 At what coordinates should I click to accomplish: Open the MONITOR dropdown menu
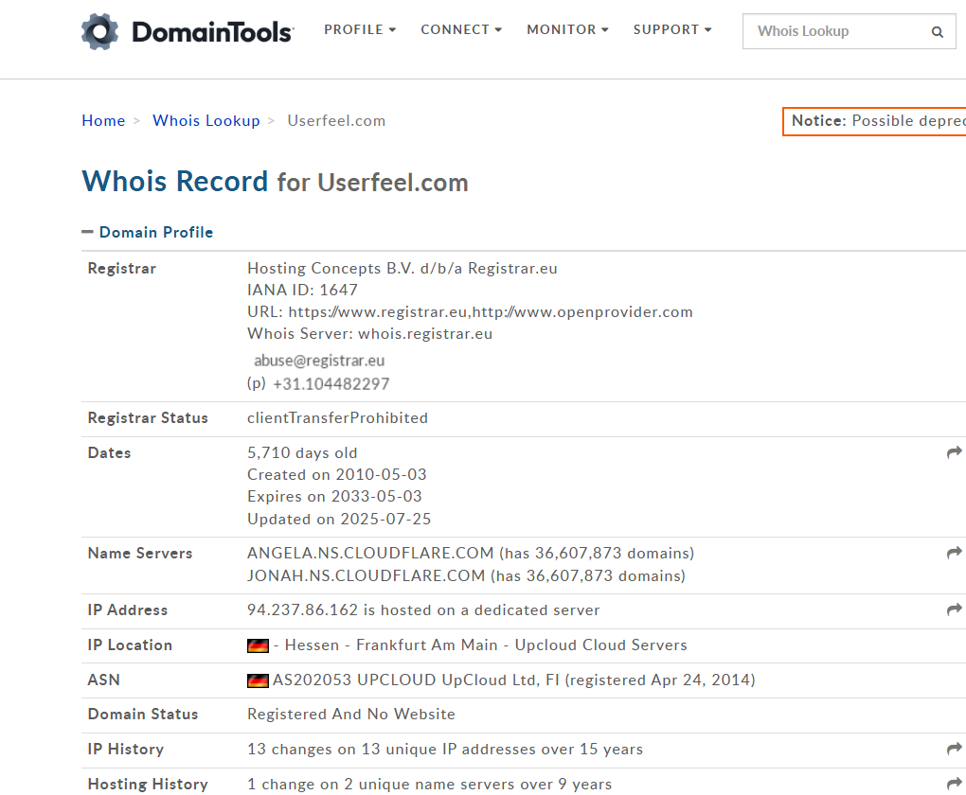[x=567, y=29]
